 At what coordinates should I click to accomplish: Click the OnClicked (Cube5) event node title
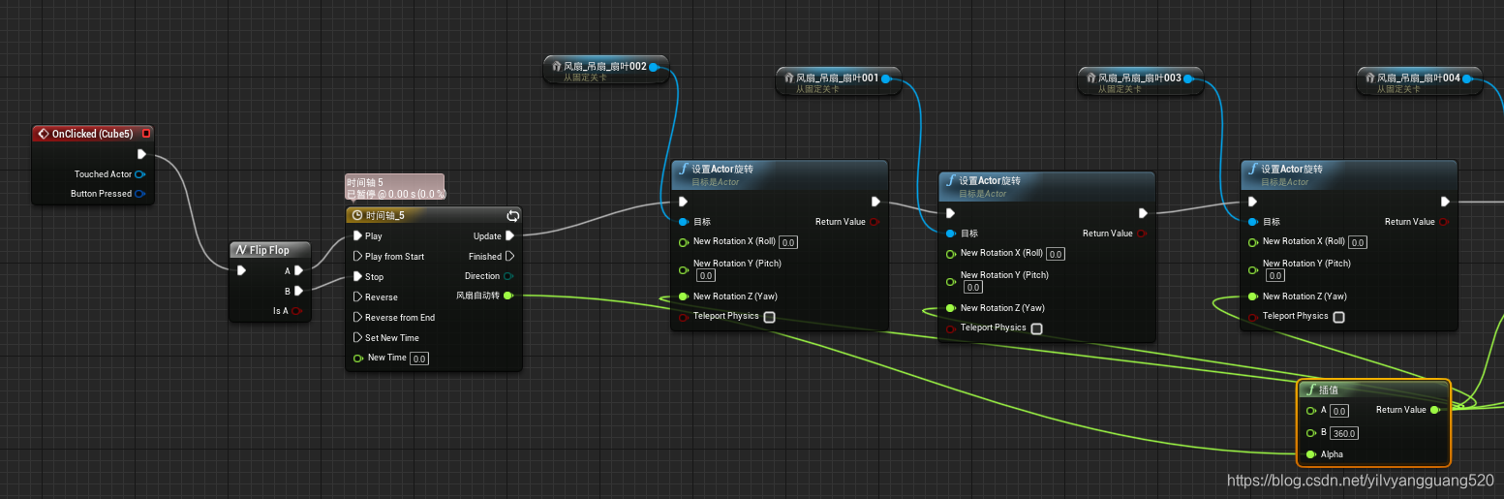pos(92,134)
